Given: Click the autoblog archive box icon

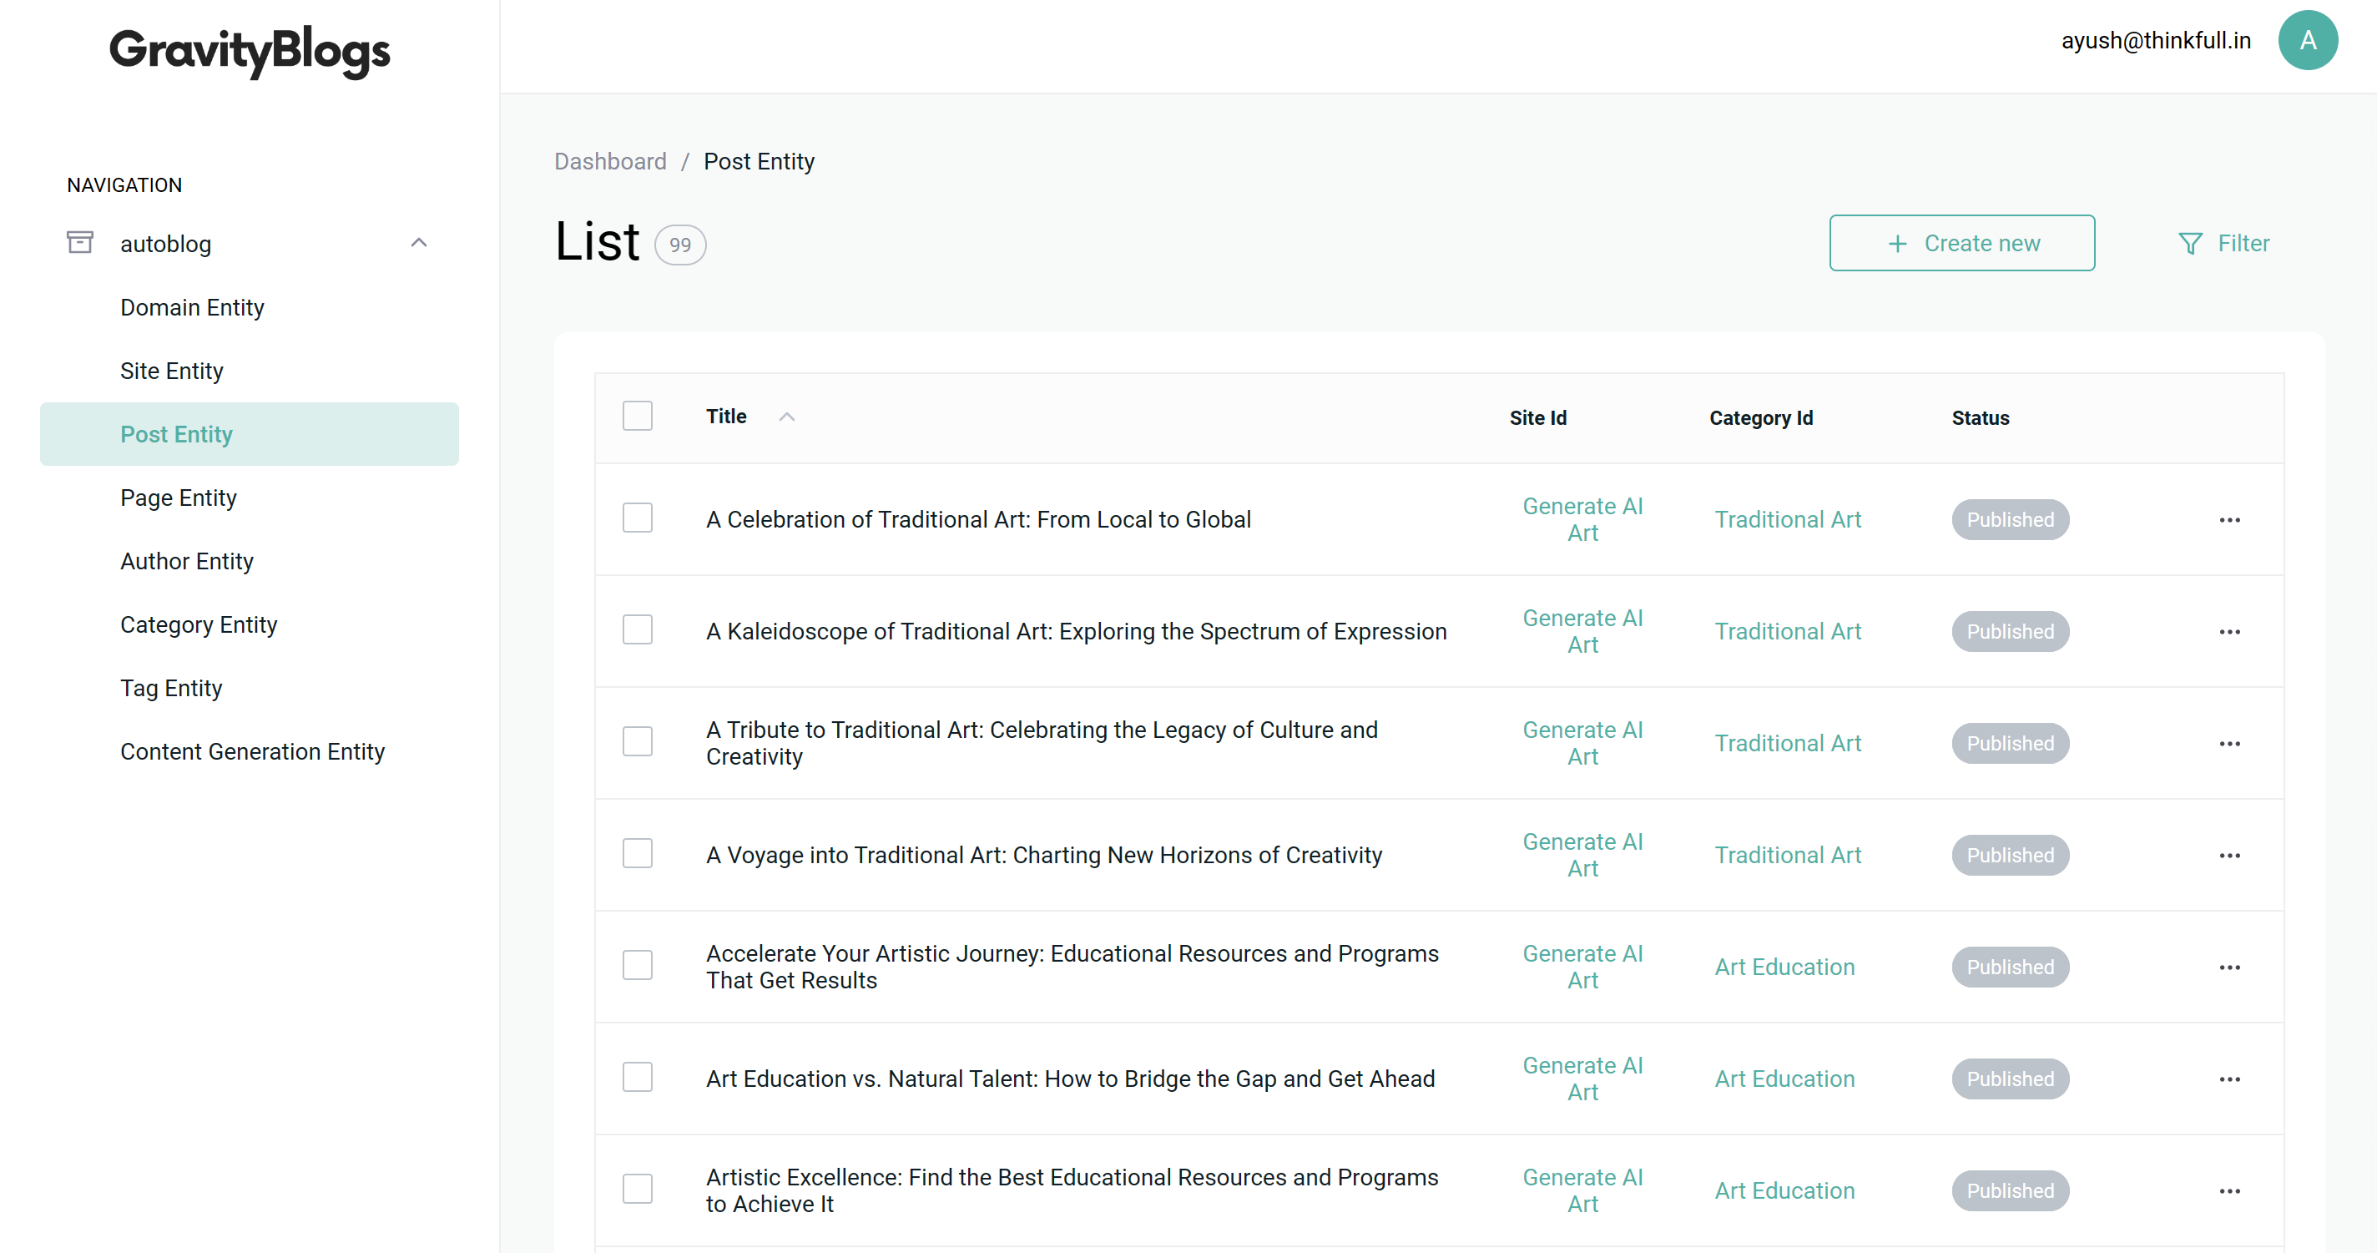Looking at the screenshot, I should 80,243.
